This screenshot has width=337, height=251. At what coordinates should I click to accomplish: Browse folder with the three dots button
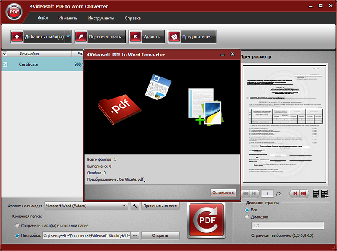tap(135, 235)
